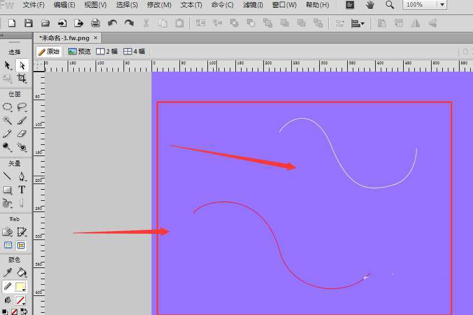Open the 修改(M) menu
Viewport: 473px width, 315px height.
pyautogui.click(x=159, y=5)
